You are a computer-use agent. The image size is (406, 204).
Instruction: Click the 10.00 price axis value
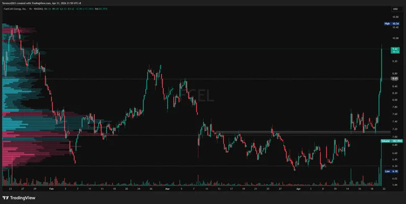click(x=395, y=38)
